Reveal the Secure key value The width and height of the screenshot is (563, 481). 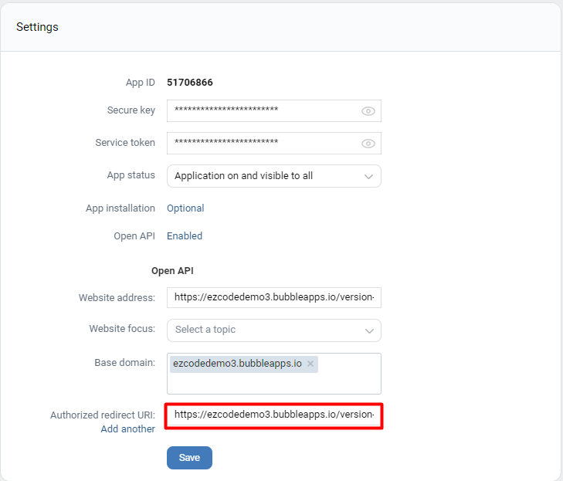tap(368, 111)
